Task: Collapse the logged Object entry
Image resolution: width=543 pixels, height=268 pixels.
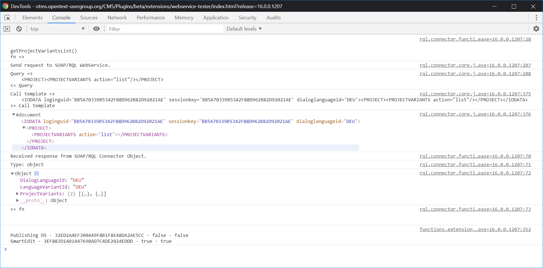Action: coord(12,173)
